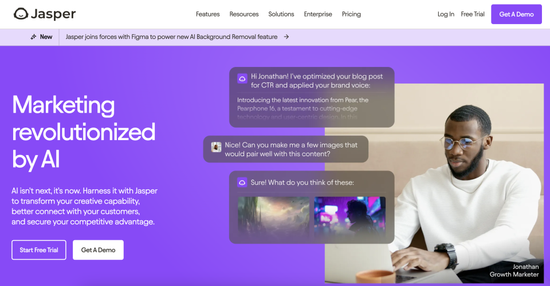
Task: Go to the Enterprise page
Action: 318,14
